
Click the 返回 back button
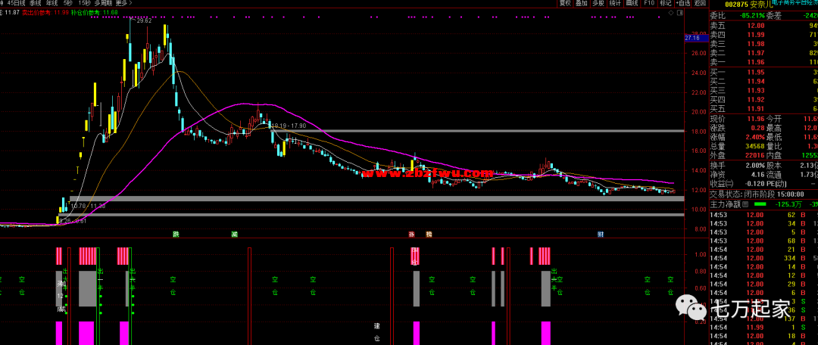tap(699, 4)
